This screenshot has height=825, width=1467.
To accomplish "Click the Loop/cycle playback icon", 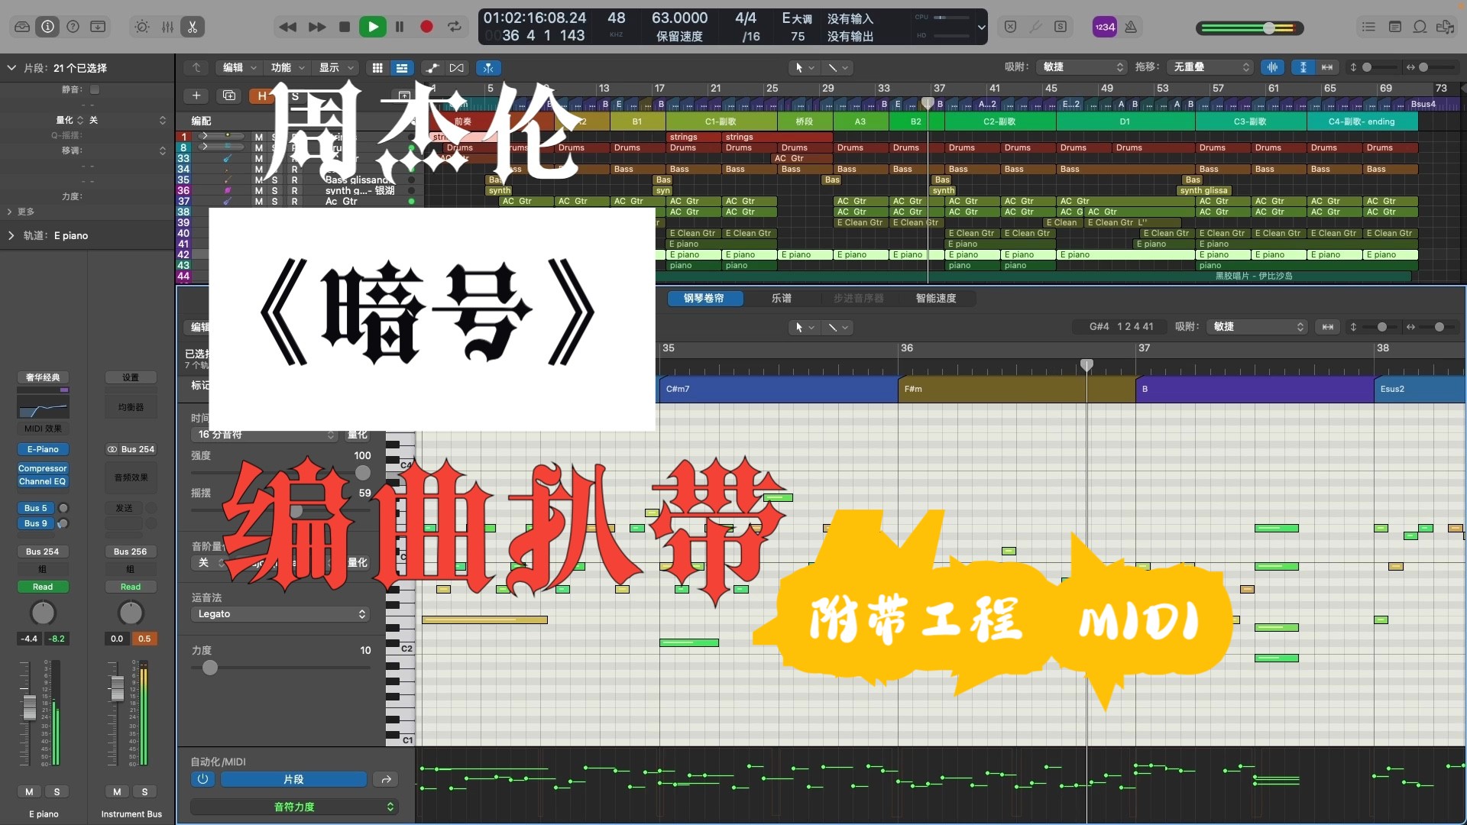I will 455,27.
